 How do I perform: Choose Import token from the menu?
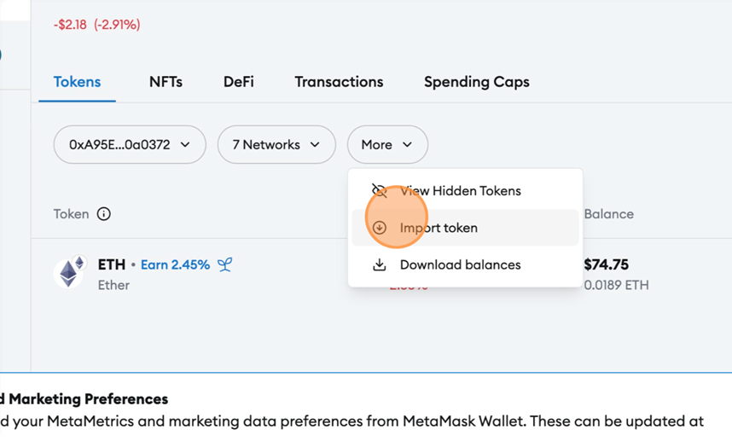pos(465,228)
